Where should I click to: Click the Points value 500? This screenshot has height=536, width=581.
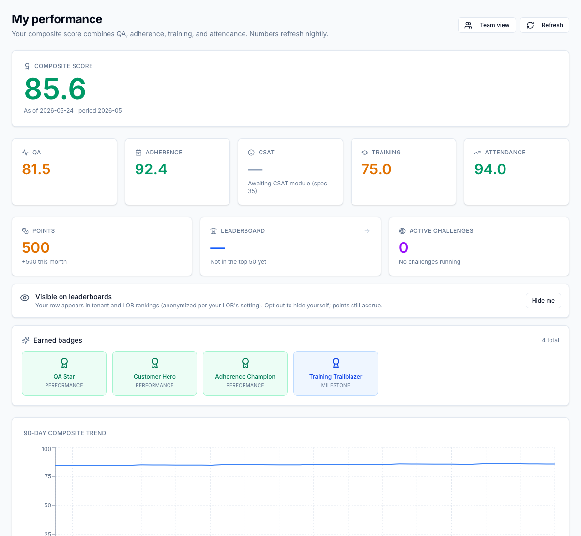(x=36, y=247)
